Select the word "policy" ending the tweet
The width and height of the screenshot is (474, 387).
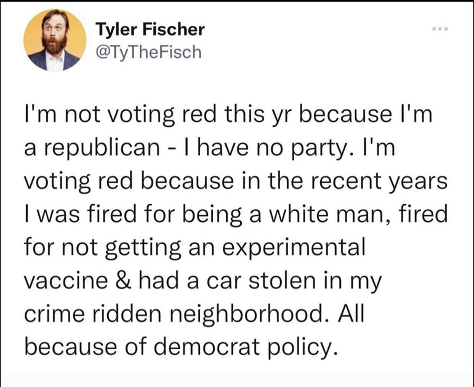click(305, 346)
